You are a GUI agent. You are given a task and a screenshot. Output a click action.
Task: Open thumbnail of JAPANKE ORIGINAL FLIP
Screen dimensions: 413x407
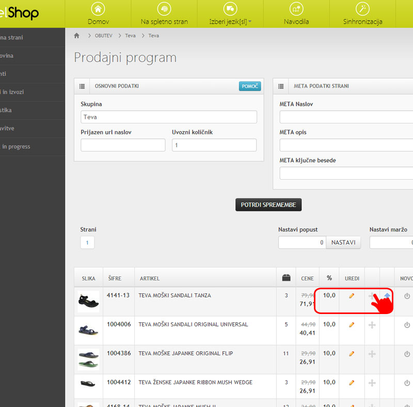tap(88, 359)
